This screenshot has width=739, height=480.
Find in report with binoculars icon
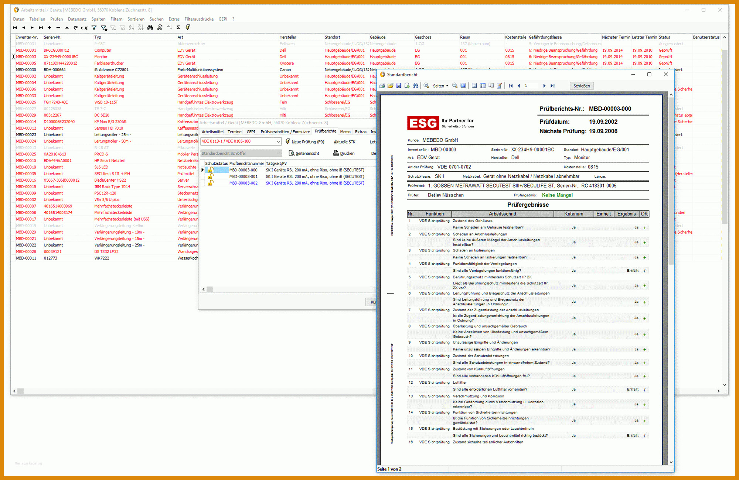(x=416, y=86)
